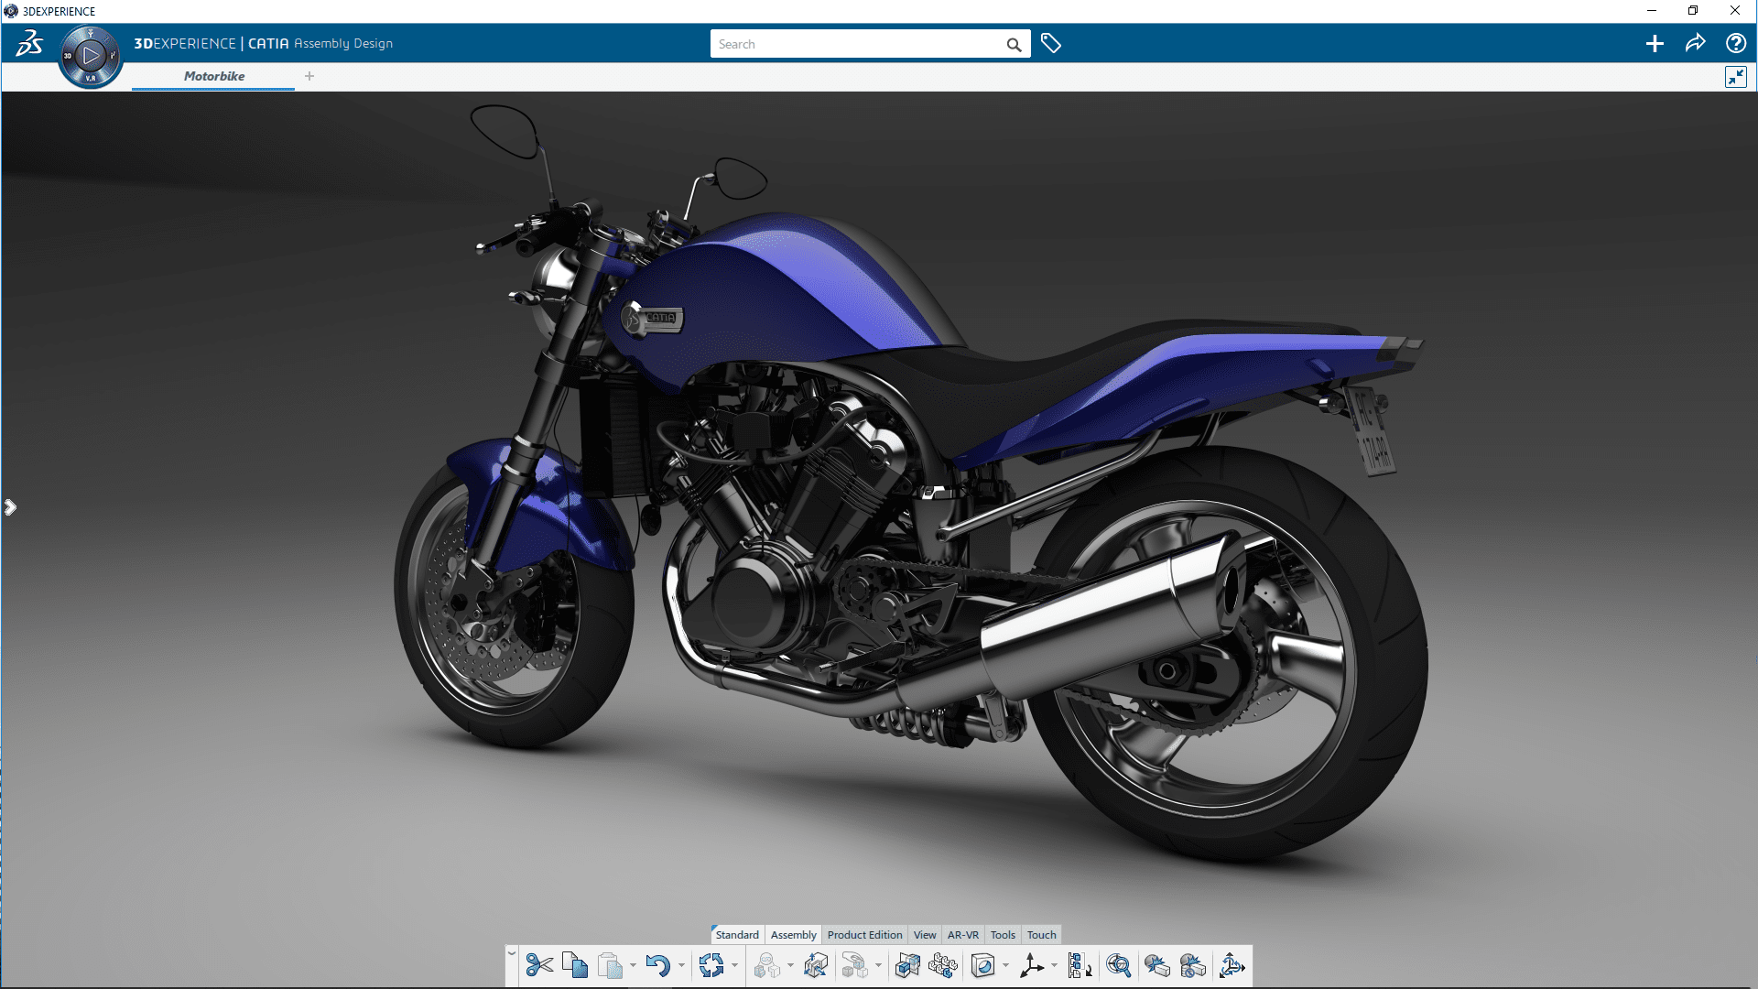This screenshot has width=1758, height=989.
Task: Enable the full screen display mode
Action: click(1736, 76)
